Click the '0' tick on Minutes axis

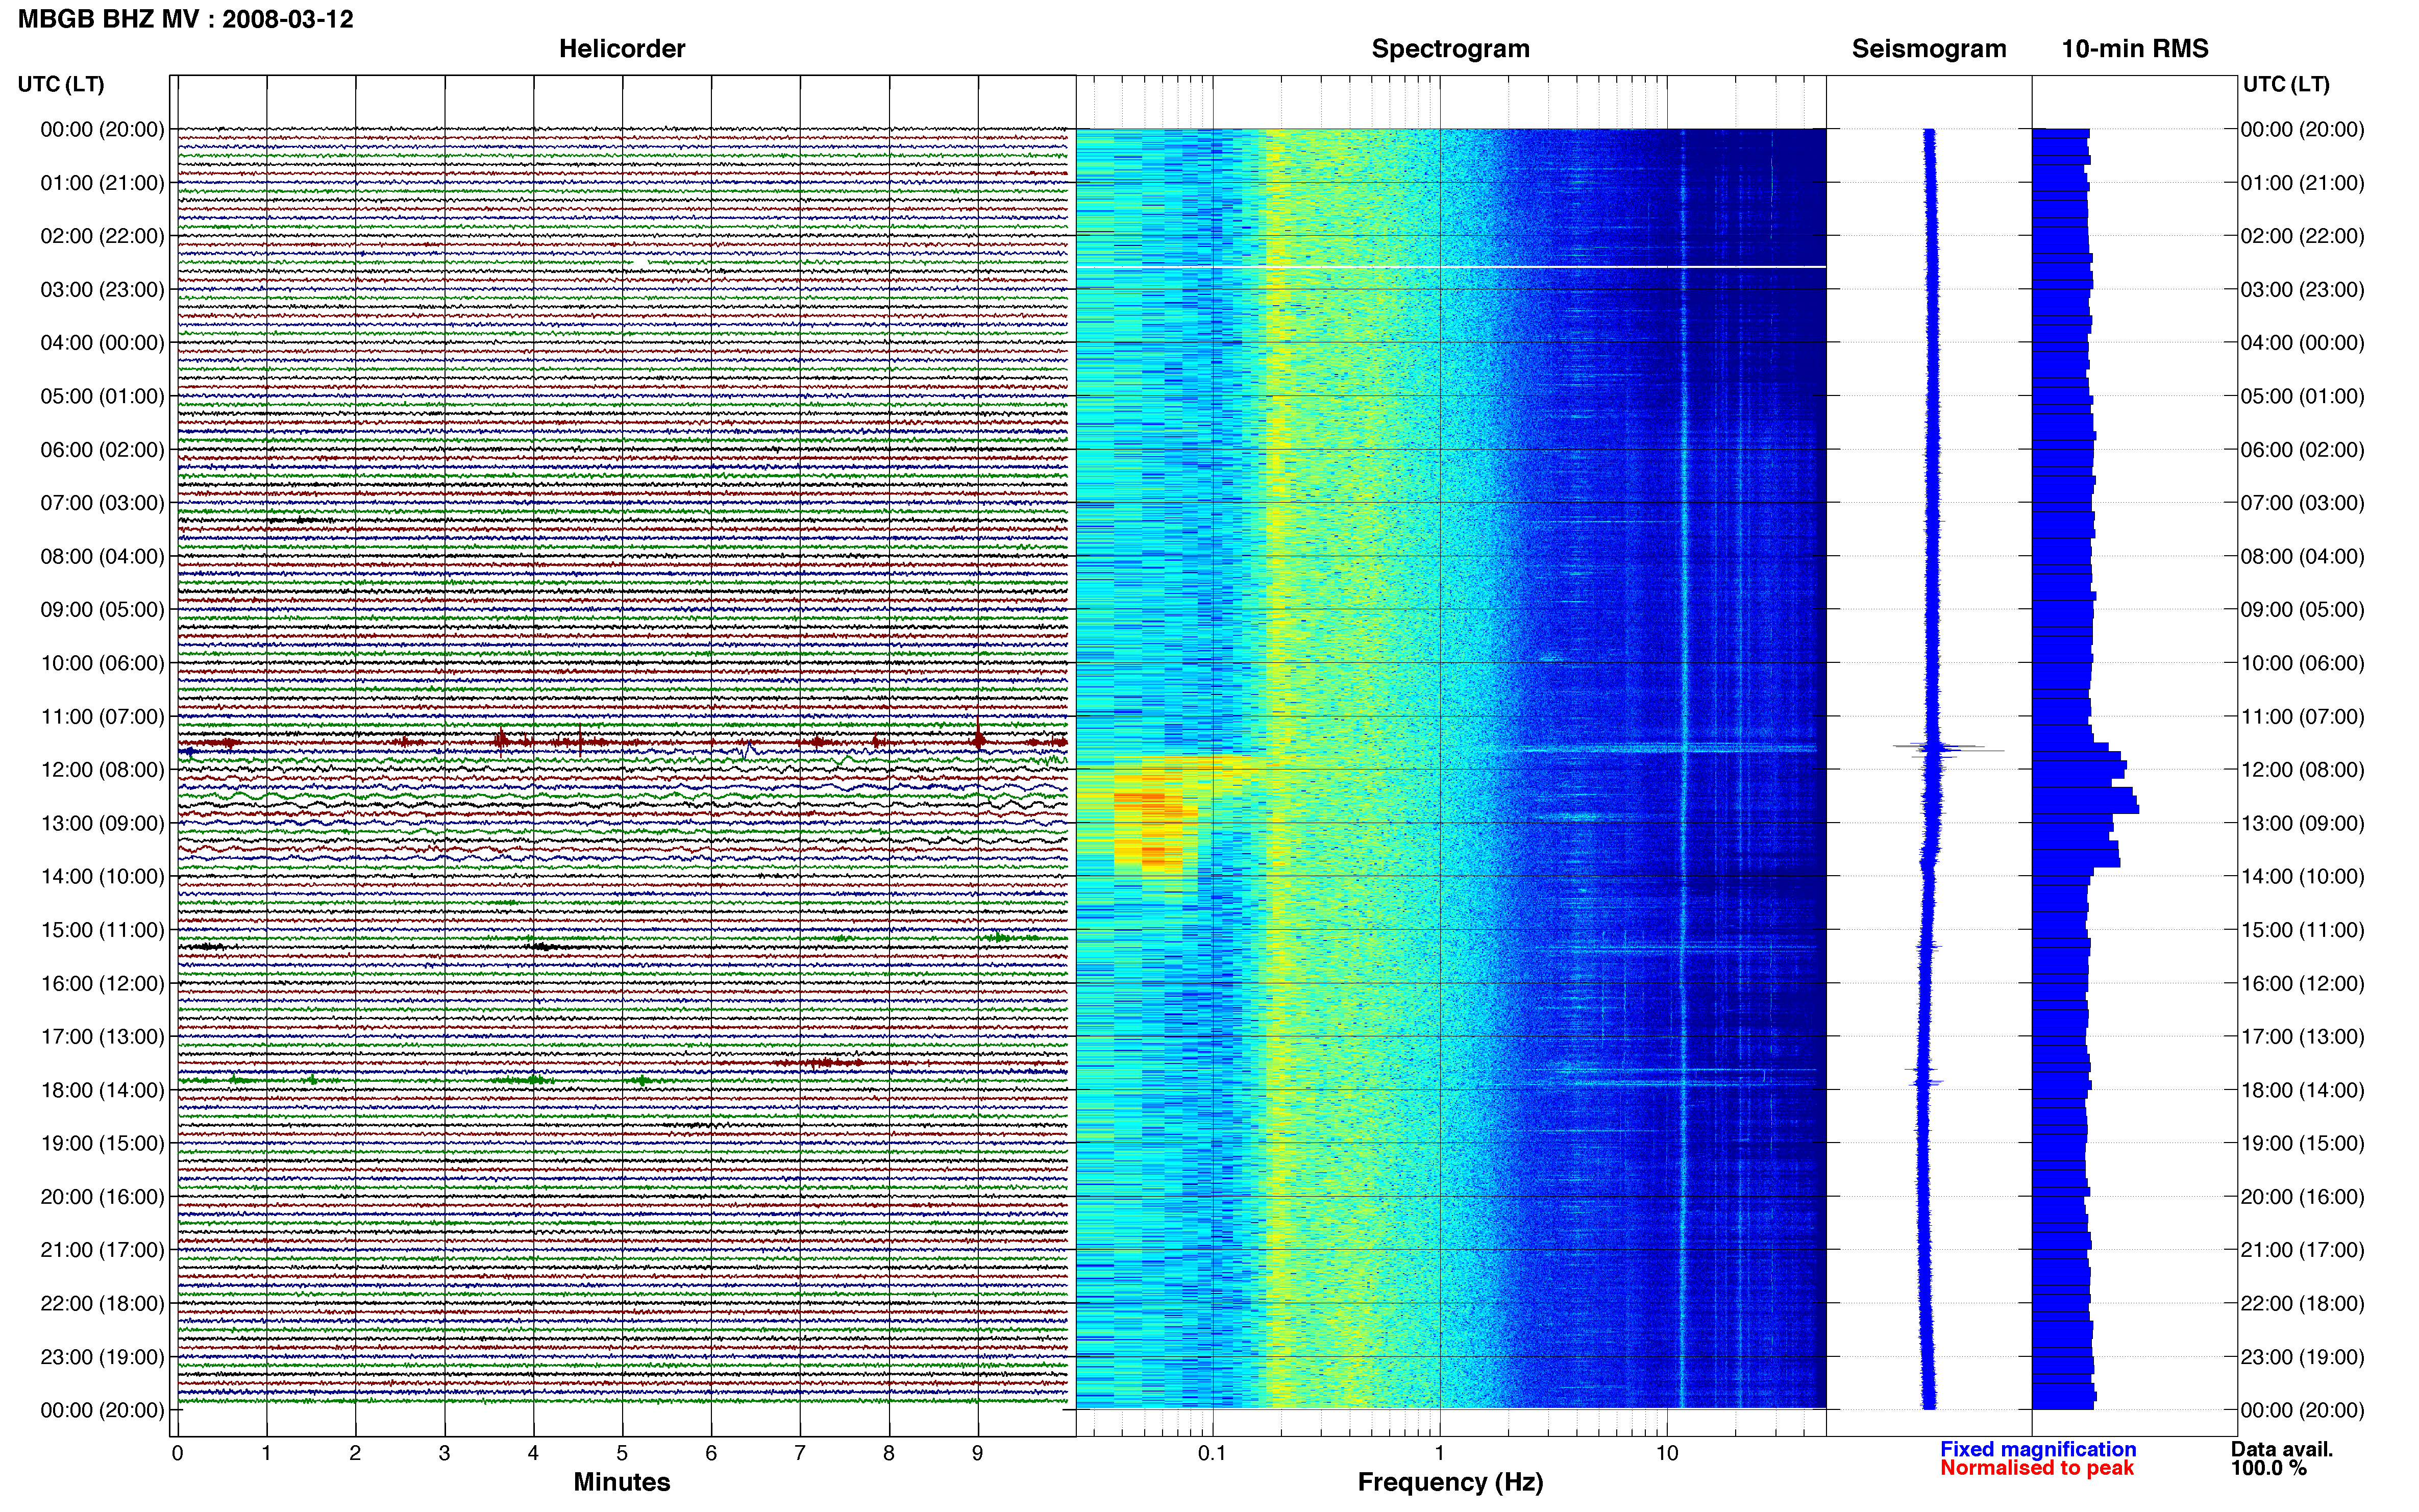click(x=177, y=1454)
